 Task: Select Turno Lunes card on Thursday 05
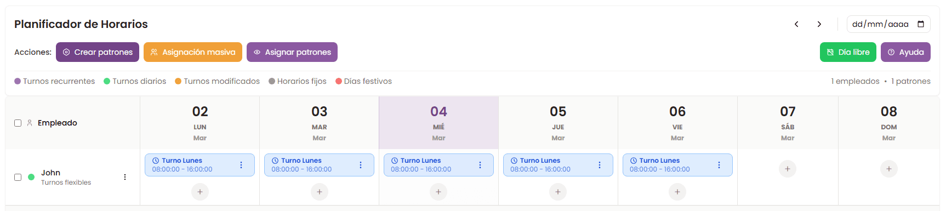(558, 165)
